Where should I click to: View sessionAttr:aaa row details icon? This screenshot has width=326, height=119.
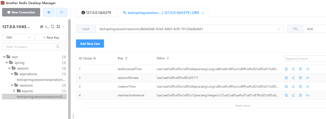tap(286, 78)
